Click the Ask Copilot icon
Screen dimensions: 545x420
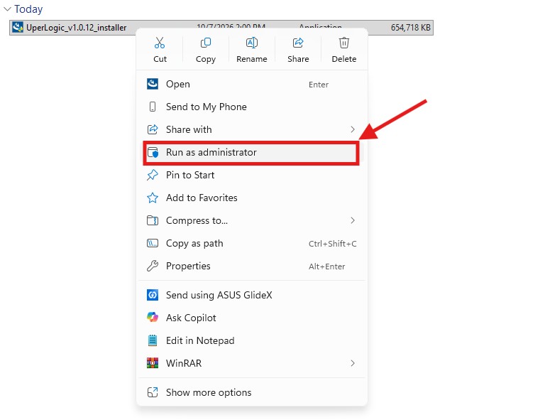tap(153, 318)
